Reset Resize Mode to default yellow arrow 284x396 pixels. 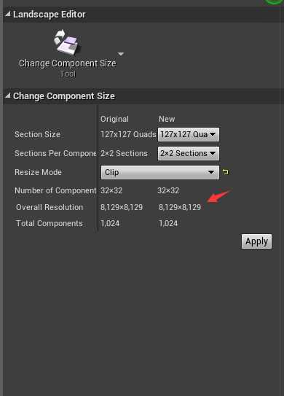click(x=226, y=172)
